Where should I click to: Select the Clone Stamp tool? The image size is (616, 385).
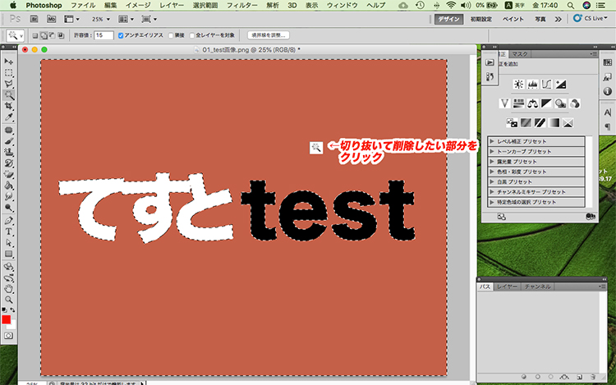click(x=9, y=152)
